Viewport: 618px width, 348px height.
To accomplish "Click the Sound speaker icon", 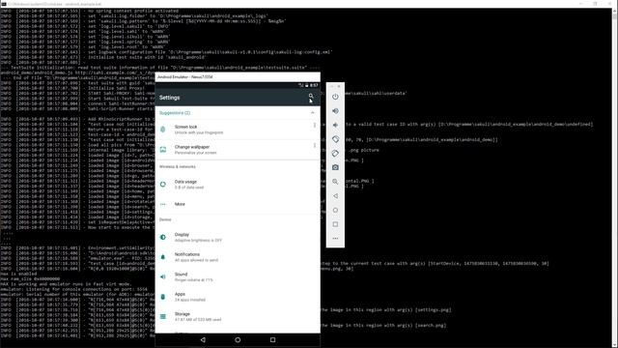I will point(163,276).
